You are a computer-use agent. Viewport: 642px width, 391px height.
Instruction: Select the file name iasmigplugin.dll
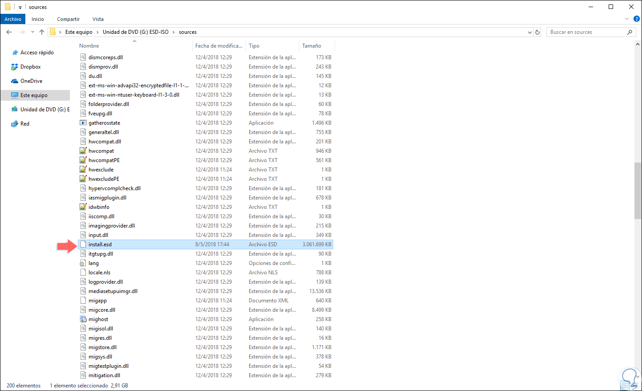[x=107, y=198]
